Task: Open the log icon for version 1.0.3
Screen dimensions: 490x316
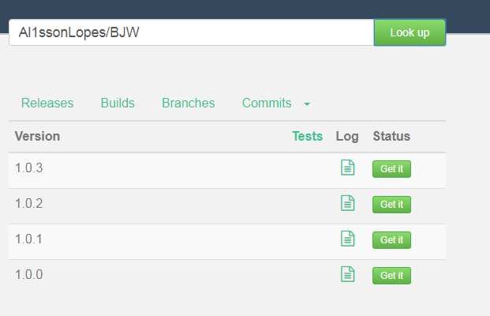Action: [x=347, y=167]
